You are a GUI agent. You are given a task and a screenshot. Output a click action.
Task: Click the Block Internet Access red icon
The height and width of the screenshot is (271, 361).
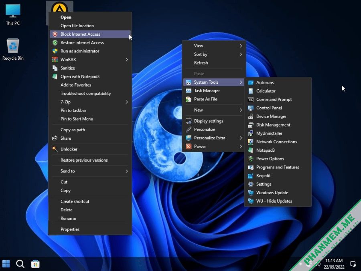[55, 34]
